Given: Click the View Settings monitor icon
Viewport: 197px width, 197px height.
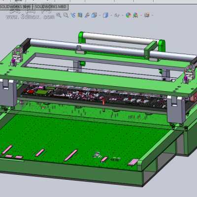Looking at the screenshot, I should 147,15.
